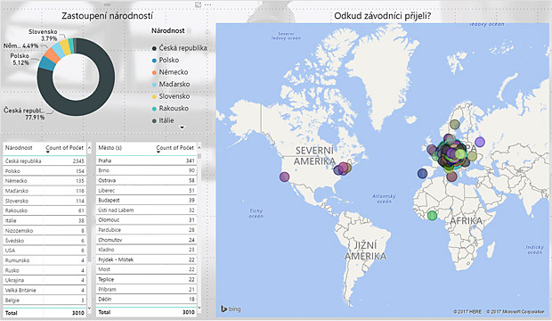Image resolution: width=552 pixels, height=321 pixels.
Task: Select the Praha row in city table
Action: tap(146, 160)
